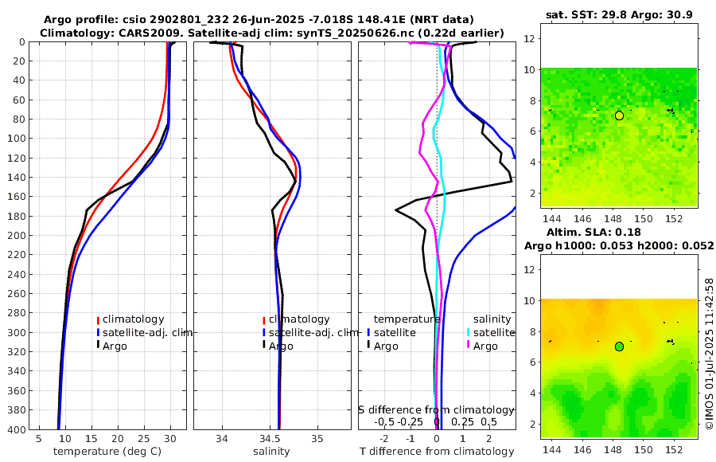Click S difference scale value -0.25

tap(411, 421)
